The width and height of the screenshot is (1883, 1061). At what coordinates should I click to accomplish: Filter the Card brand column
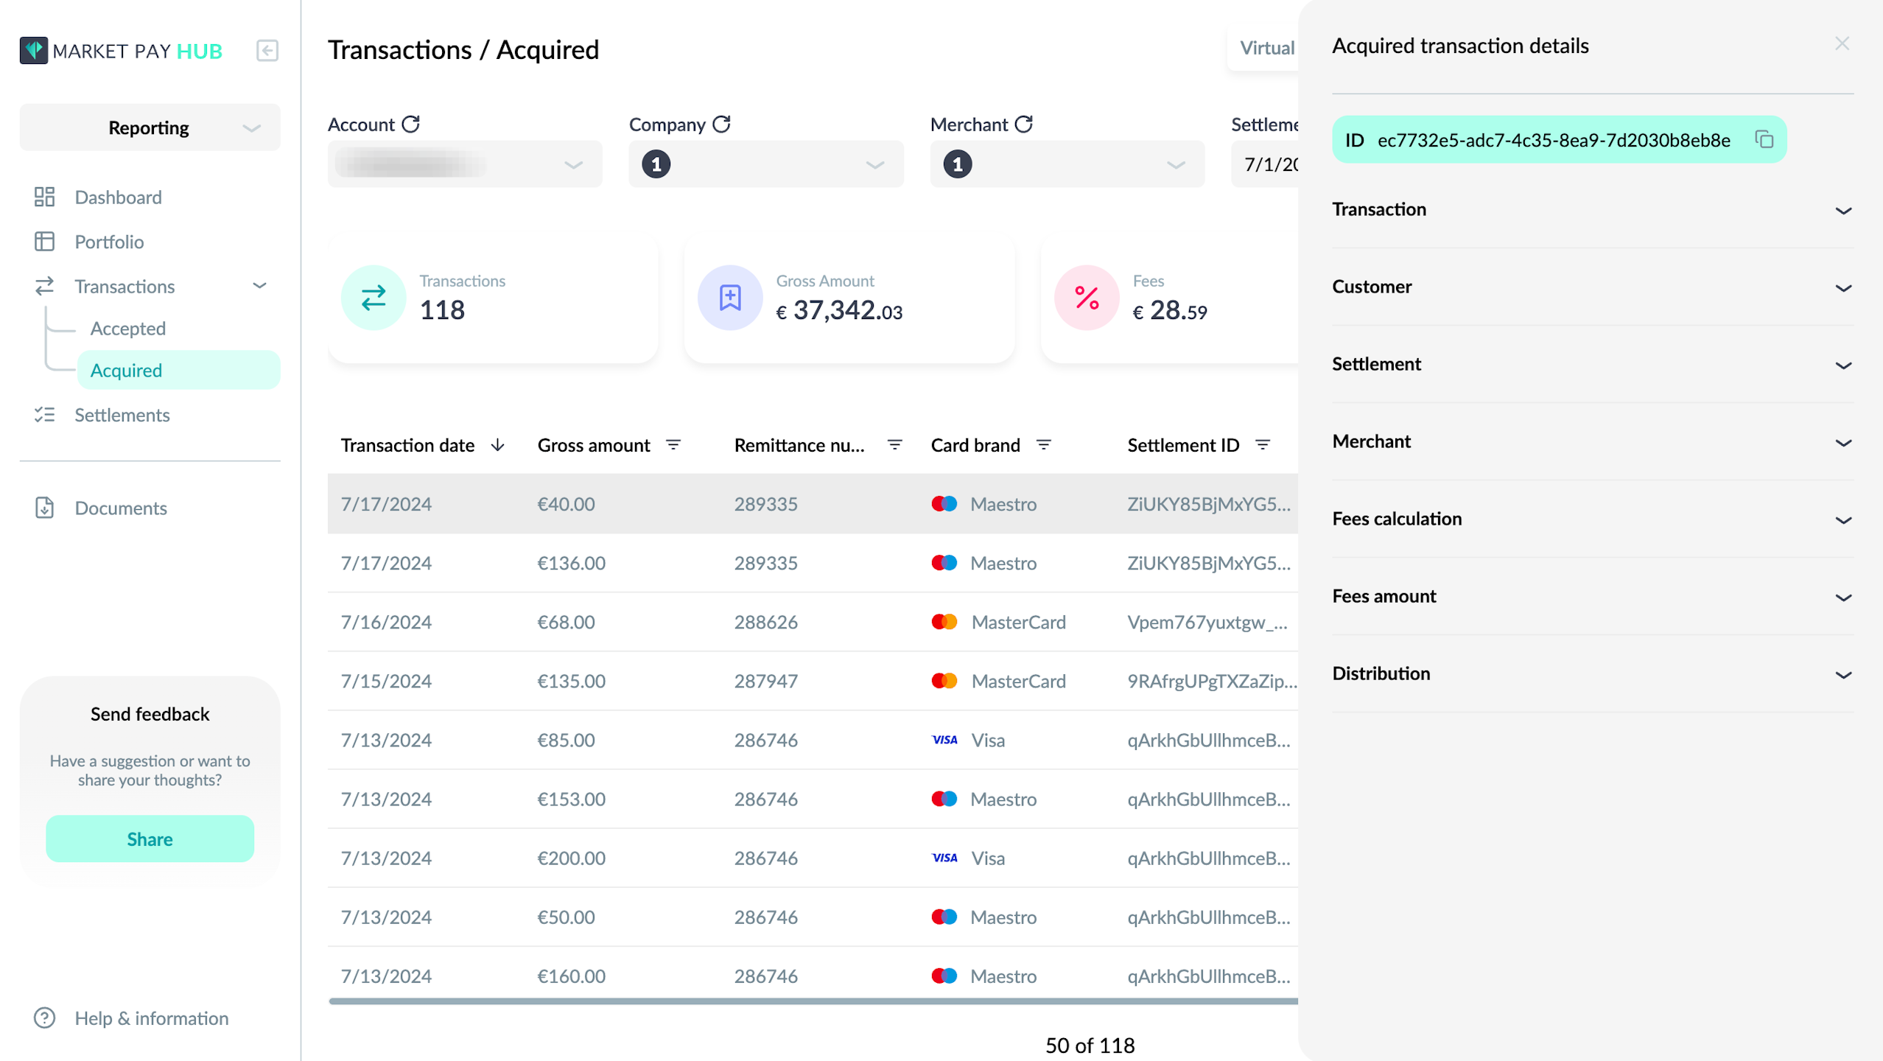point(1043,444)
